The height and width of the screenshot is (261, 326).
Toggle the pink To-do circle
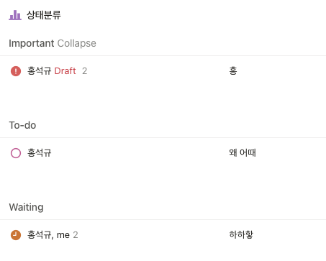16,153
